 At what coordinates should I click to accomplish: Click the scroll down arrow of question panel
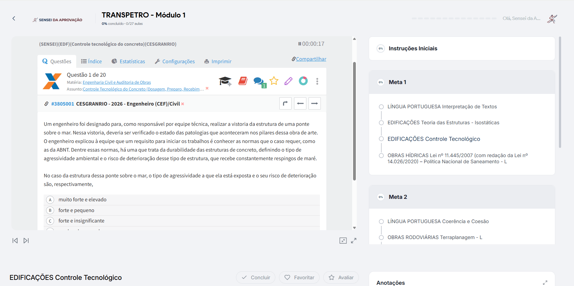point(354,228)
